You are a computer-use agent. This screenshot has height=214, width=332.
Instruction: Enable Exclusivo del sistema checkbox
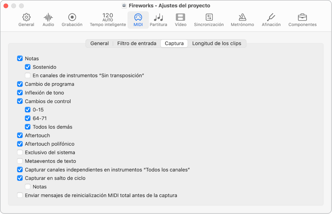[x=20, y=152]
